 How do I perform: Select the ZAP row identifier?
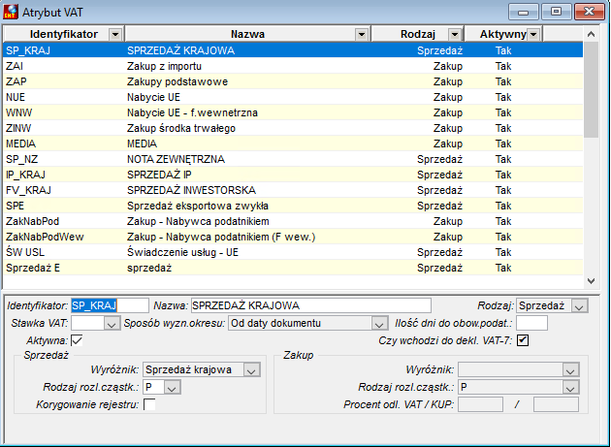coord(16,81)
